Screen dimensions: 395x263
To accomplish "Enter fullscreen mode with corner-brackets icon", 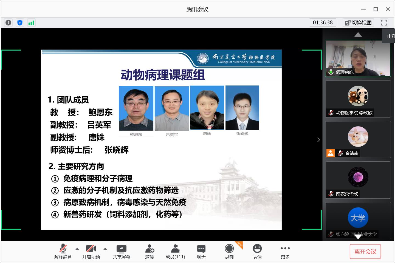I will coord(384,22).
